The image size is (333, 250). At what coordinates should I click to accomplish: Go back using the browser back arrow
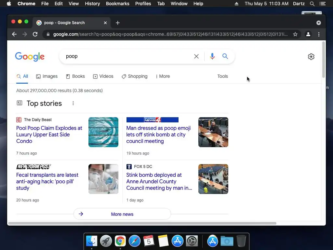tap(14, 34)
